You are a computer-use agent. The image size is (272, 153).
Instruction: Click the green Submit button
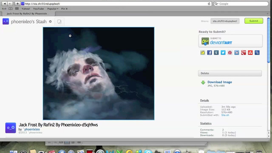pyautogui.click(x=254, y=21)
